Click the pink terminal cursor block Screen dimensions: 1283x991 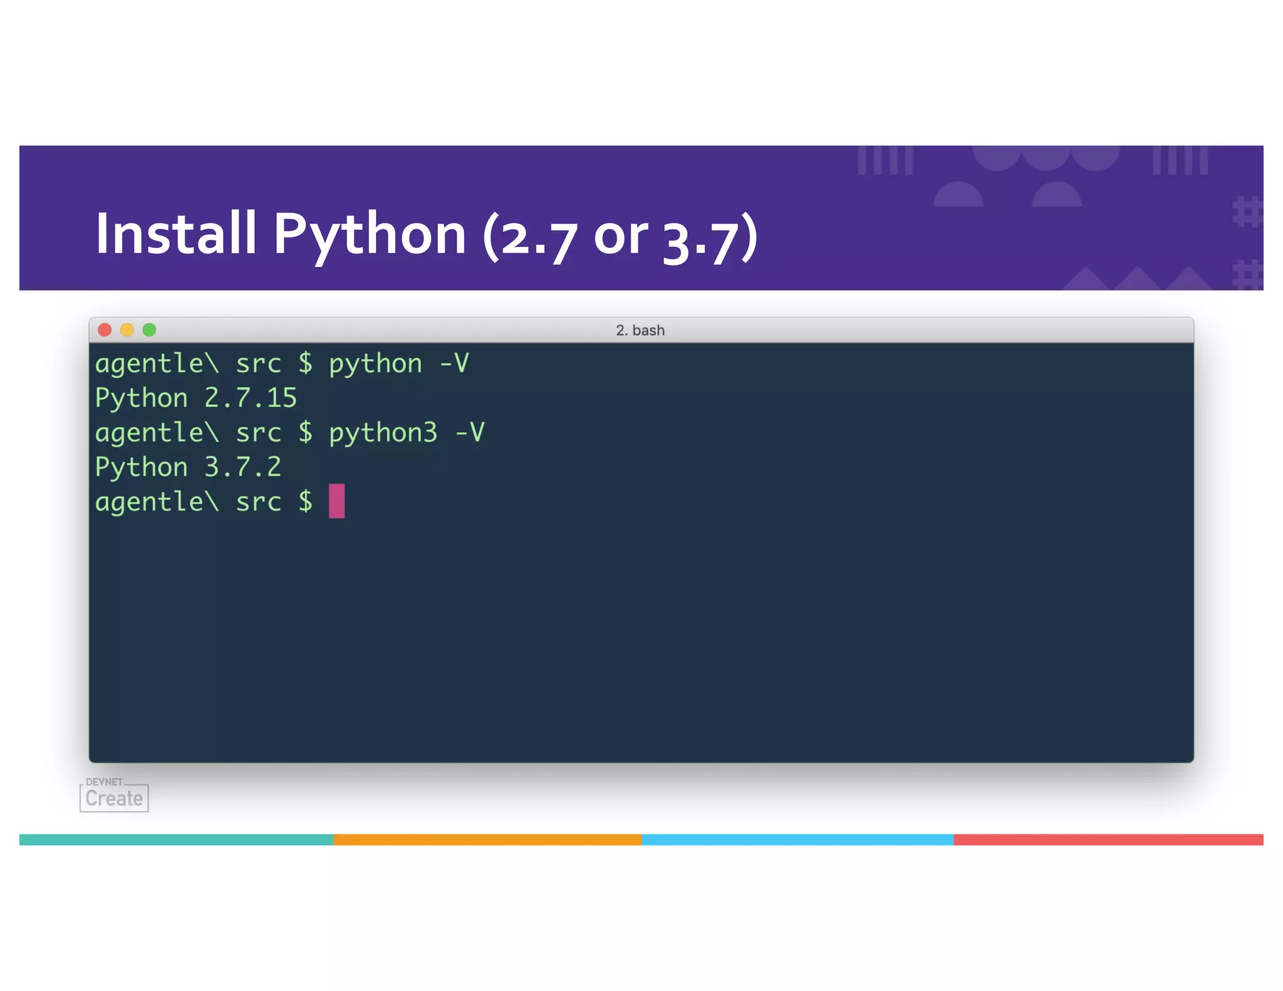point(337,501)
